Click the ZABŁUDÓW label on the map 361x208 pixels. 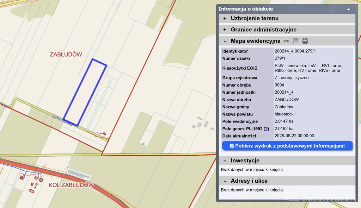pyautogui.click(x=66, y=55)
